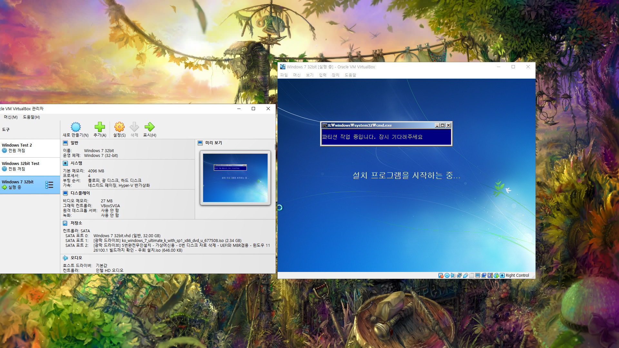
Task: Click the Tools (도구) entry in sidebar
Action: [30, 130]
